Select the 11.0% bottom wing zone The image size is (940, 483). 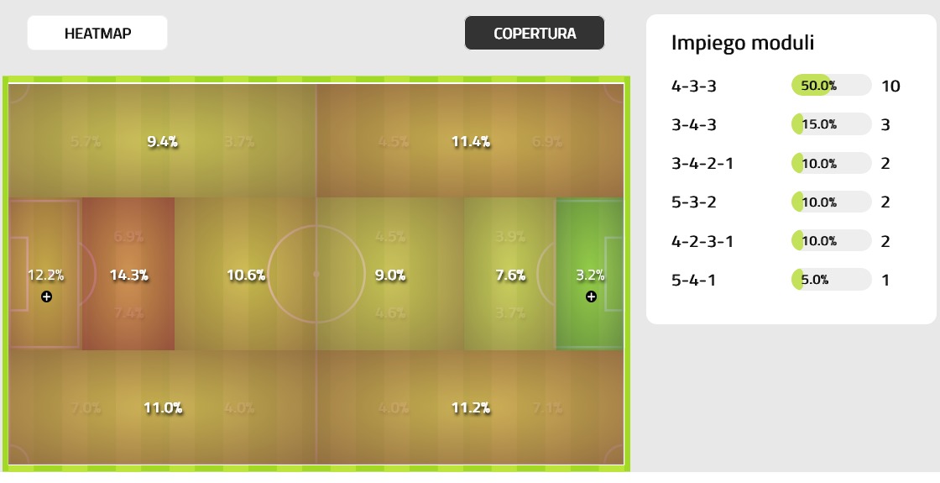point(163,408)
